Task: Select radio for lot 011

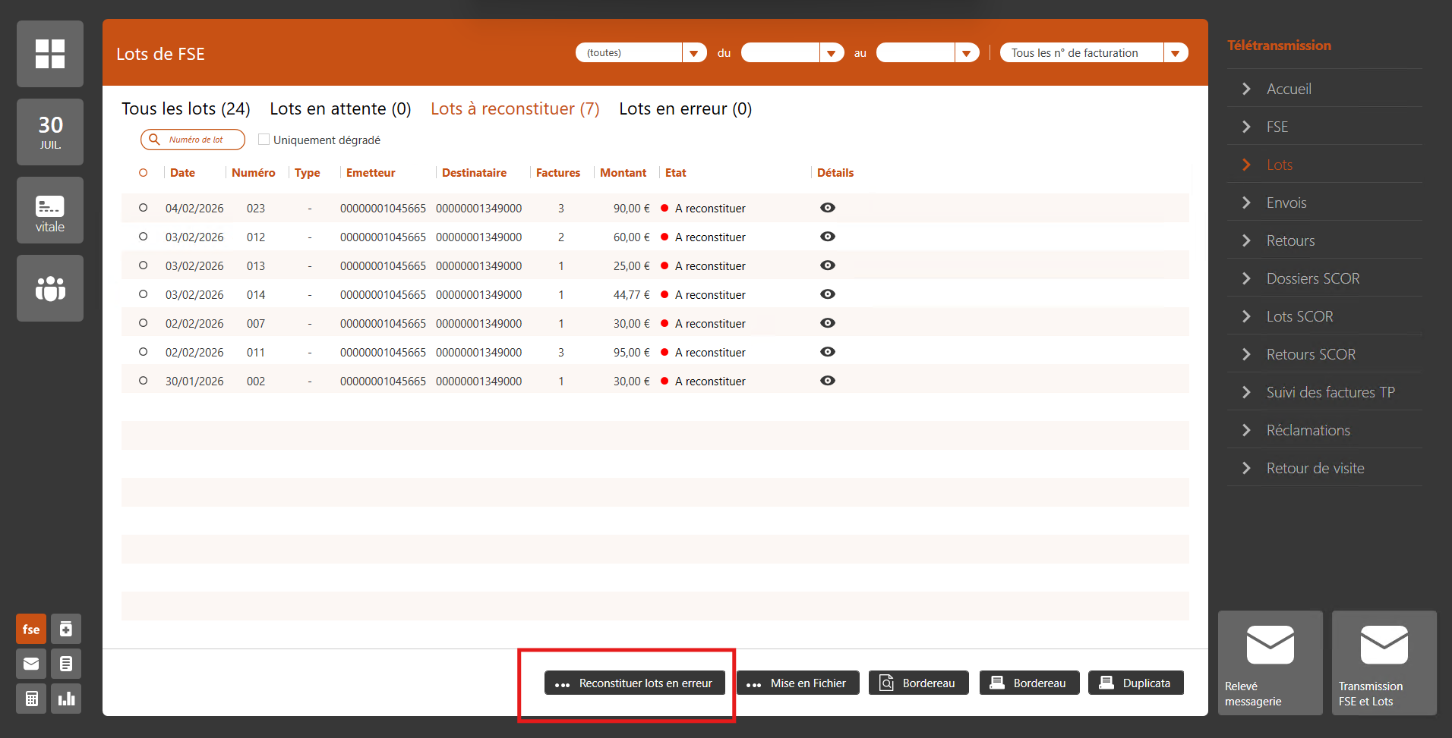Action: [x=143, y=352]
